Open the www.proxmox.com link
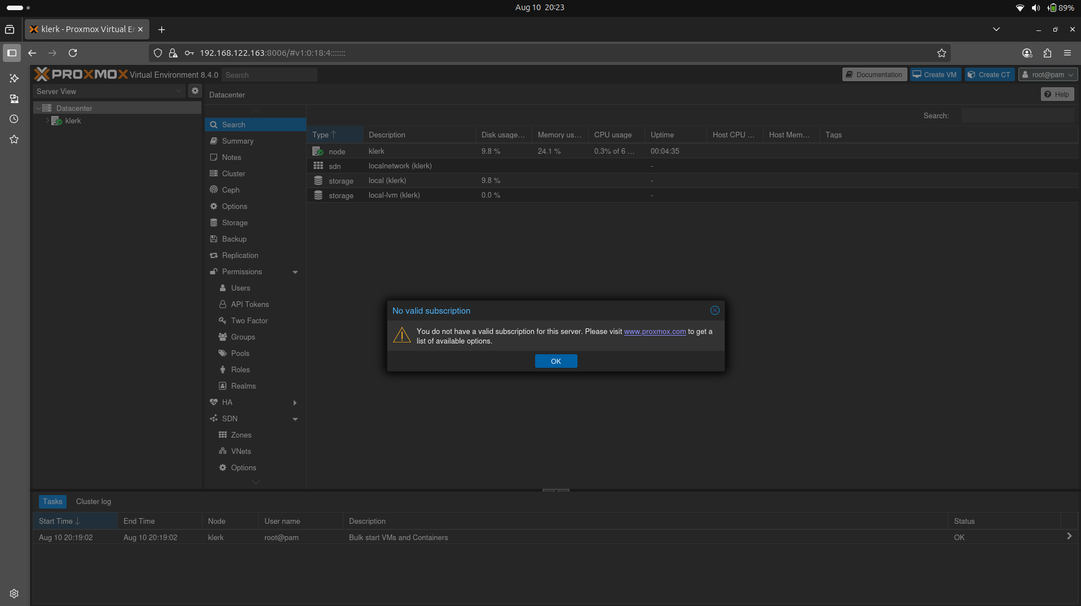Image resolution: width=1081 pixels, height=606 pixels. pos(655,331)
